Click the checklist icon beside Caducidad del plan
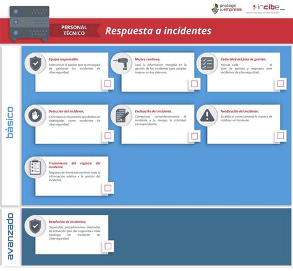This screenshot has width=293, height=271. [x=207, y=63]
